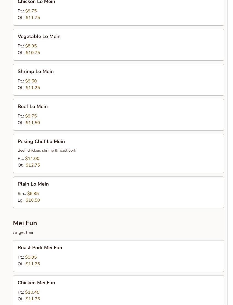This screenshot has height=305, width=233.
Task: Open the Vegetable Lo Mein item
Action: coord(39,36)
